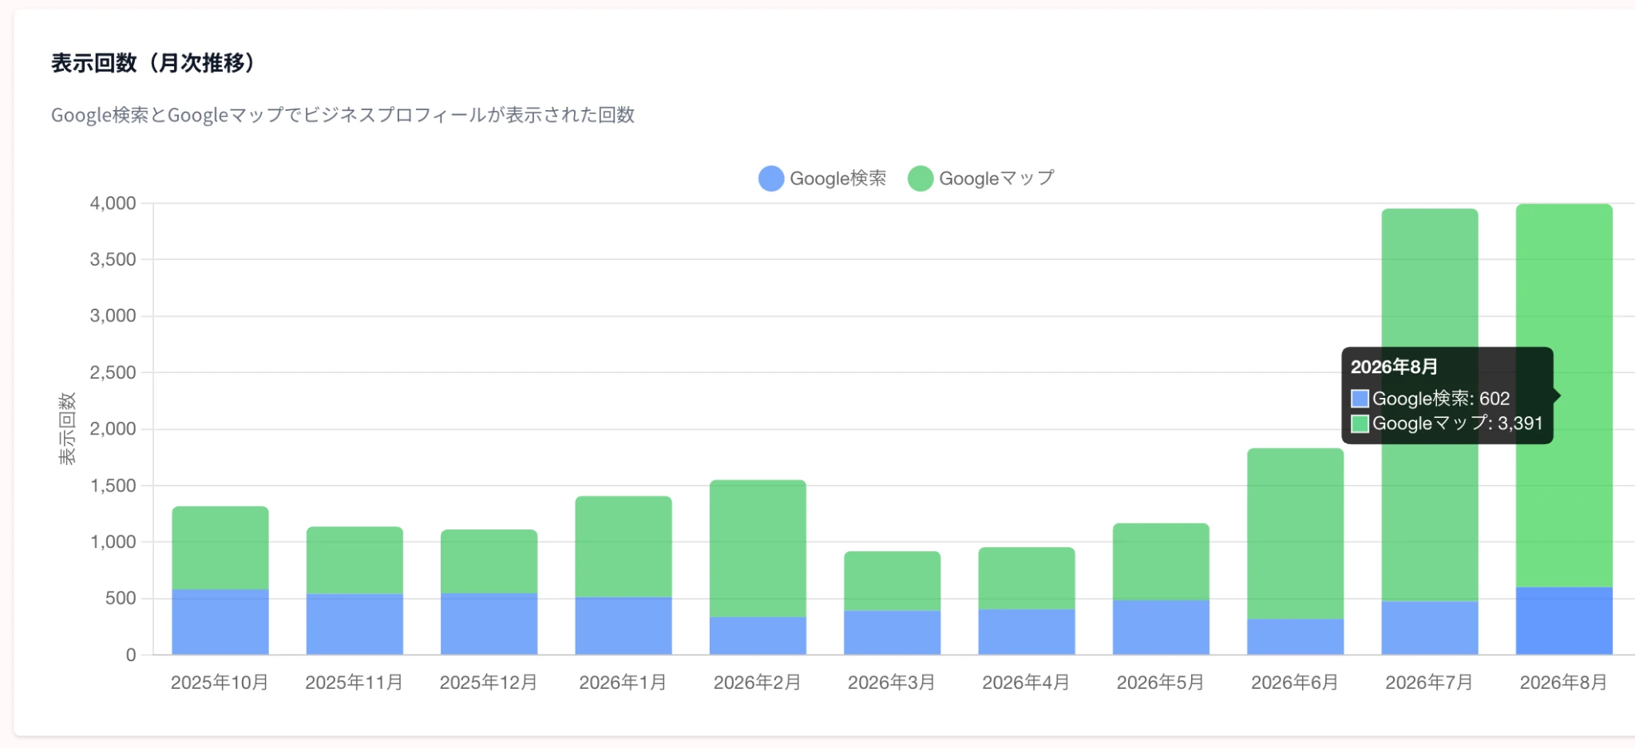Select the blue bar segment for 2025年10月
This screenshot has width=1635, height=748.
pyautogui.click(x=220, y=622)
